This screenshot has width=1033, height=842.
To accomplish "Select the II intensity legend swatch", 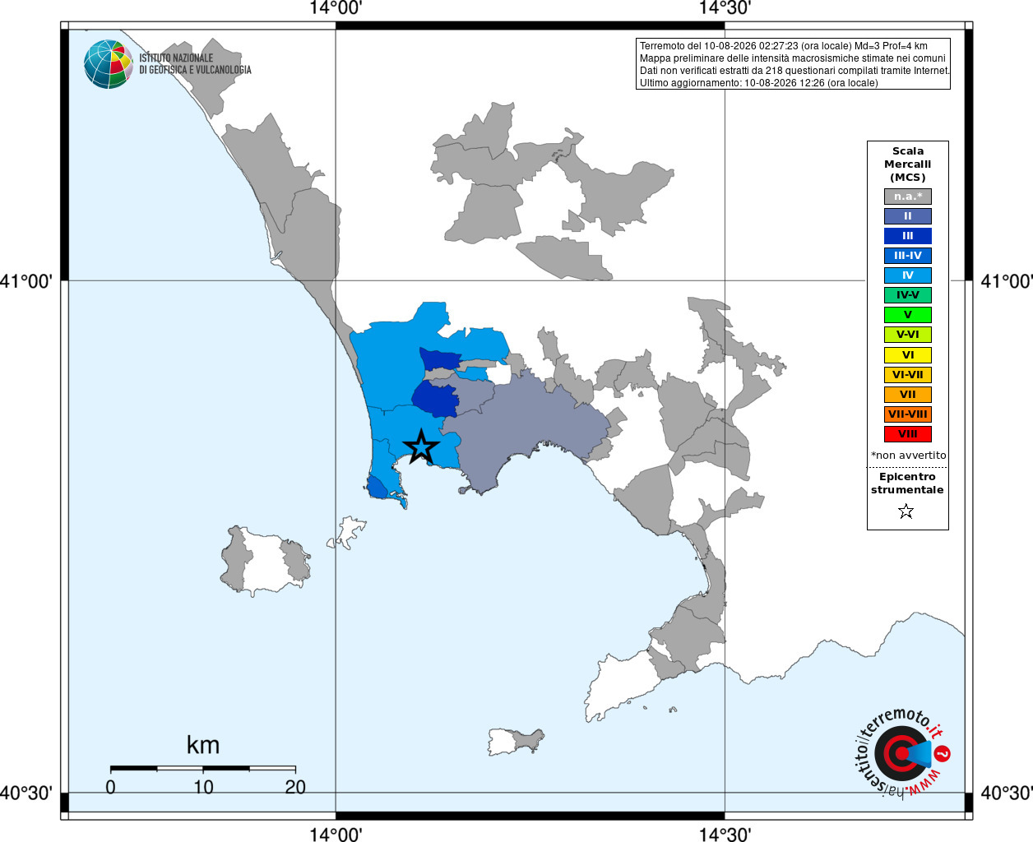I will (x=908, y=216).
